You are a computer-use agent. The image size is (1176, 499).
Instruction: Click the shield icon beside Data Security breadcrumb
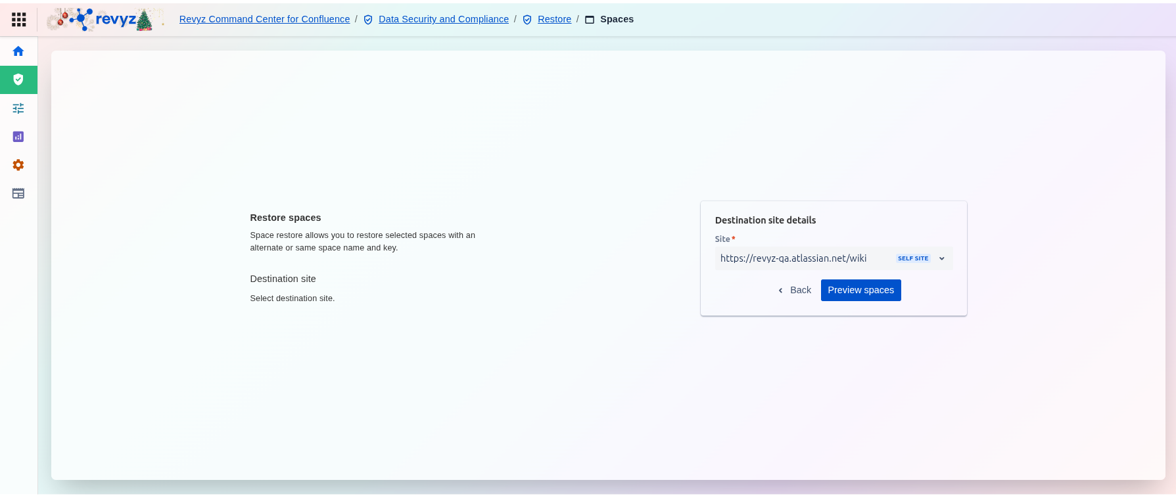368,20
